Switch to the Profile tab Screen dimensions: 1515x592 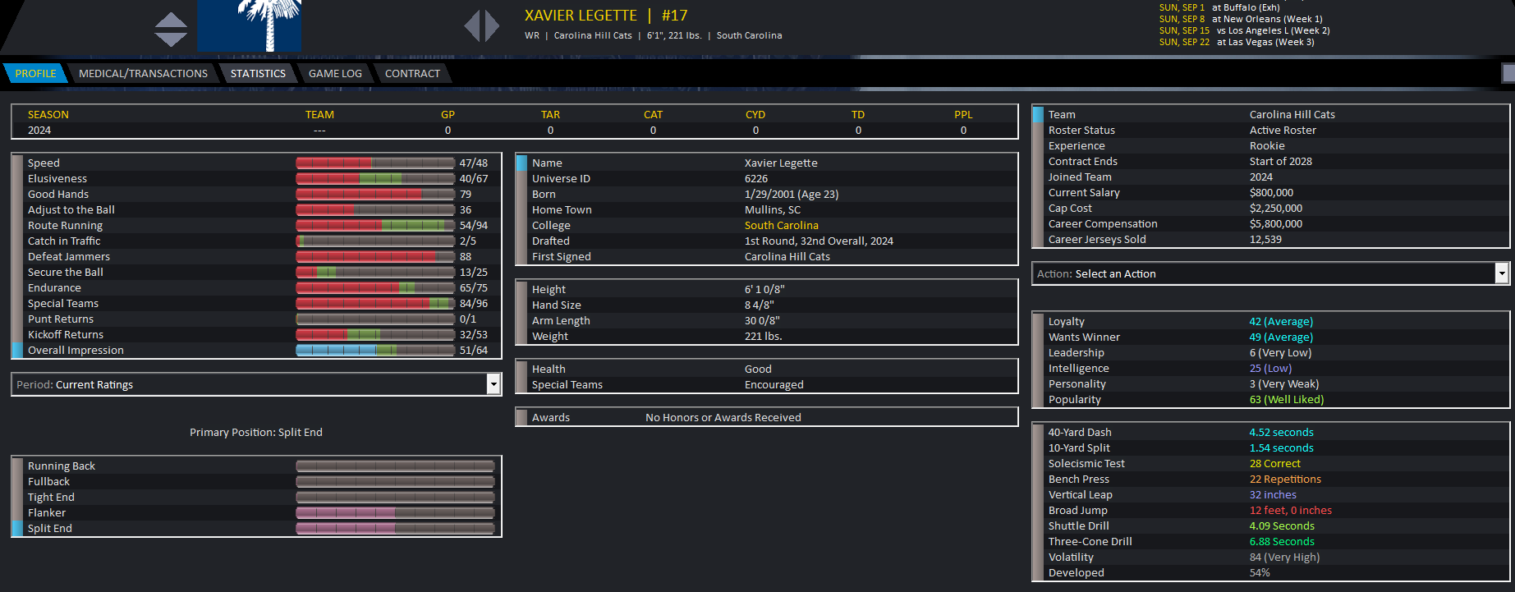pos(35,73)
